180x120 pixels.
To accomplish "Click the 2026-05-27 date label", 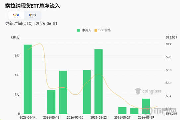I will [122, 117].
